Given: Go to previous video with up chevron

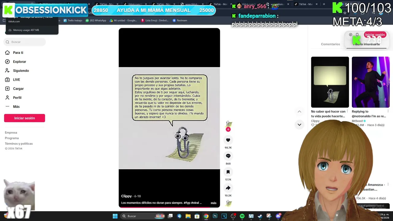Looking at the screenshot, I should 299,111.
